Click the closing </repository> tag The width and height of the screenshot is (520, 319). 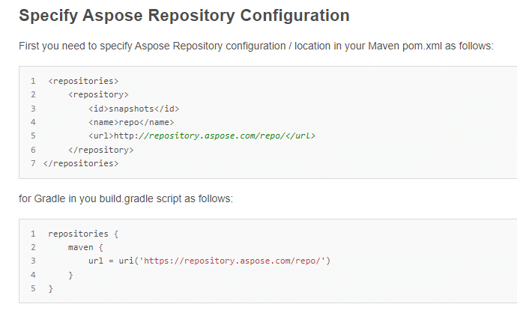(100, 150)
